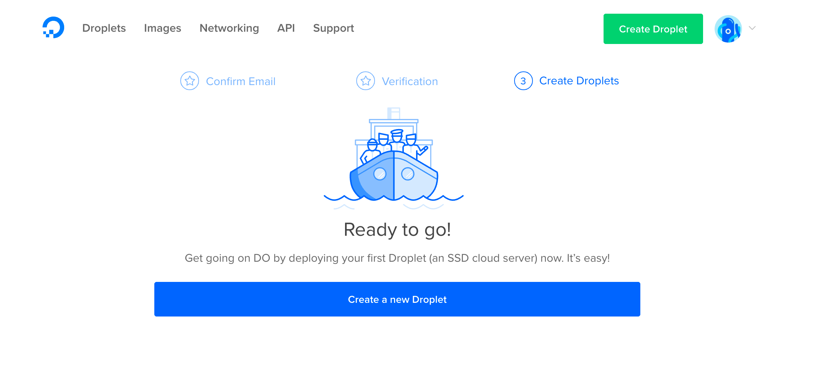Click the green Create Droplet button
Viewport: 817px width, 385px height.
653,29
